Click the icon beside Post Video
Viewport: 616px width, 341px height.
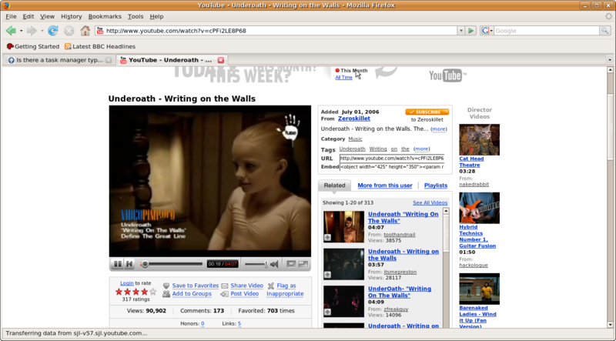tap(224, 294)
